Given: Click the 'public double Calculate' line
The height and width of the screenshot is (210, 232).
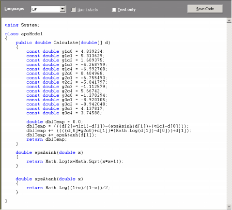Looking at the screenshot, I should (x=63, y=43).
